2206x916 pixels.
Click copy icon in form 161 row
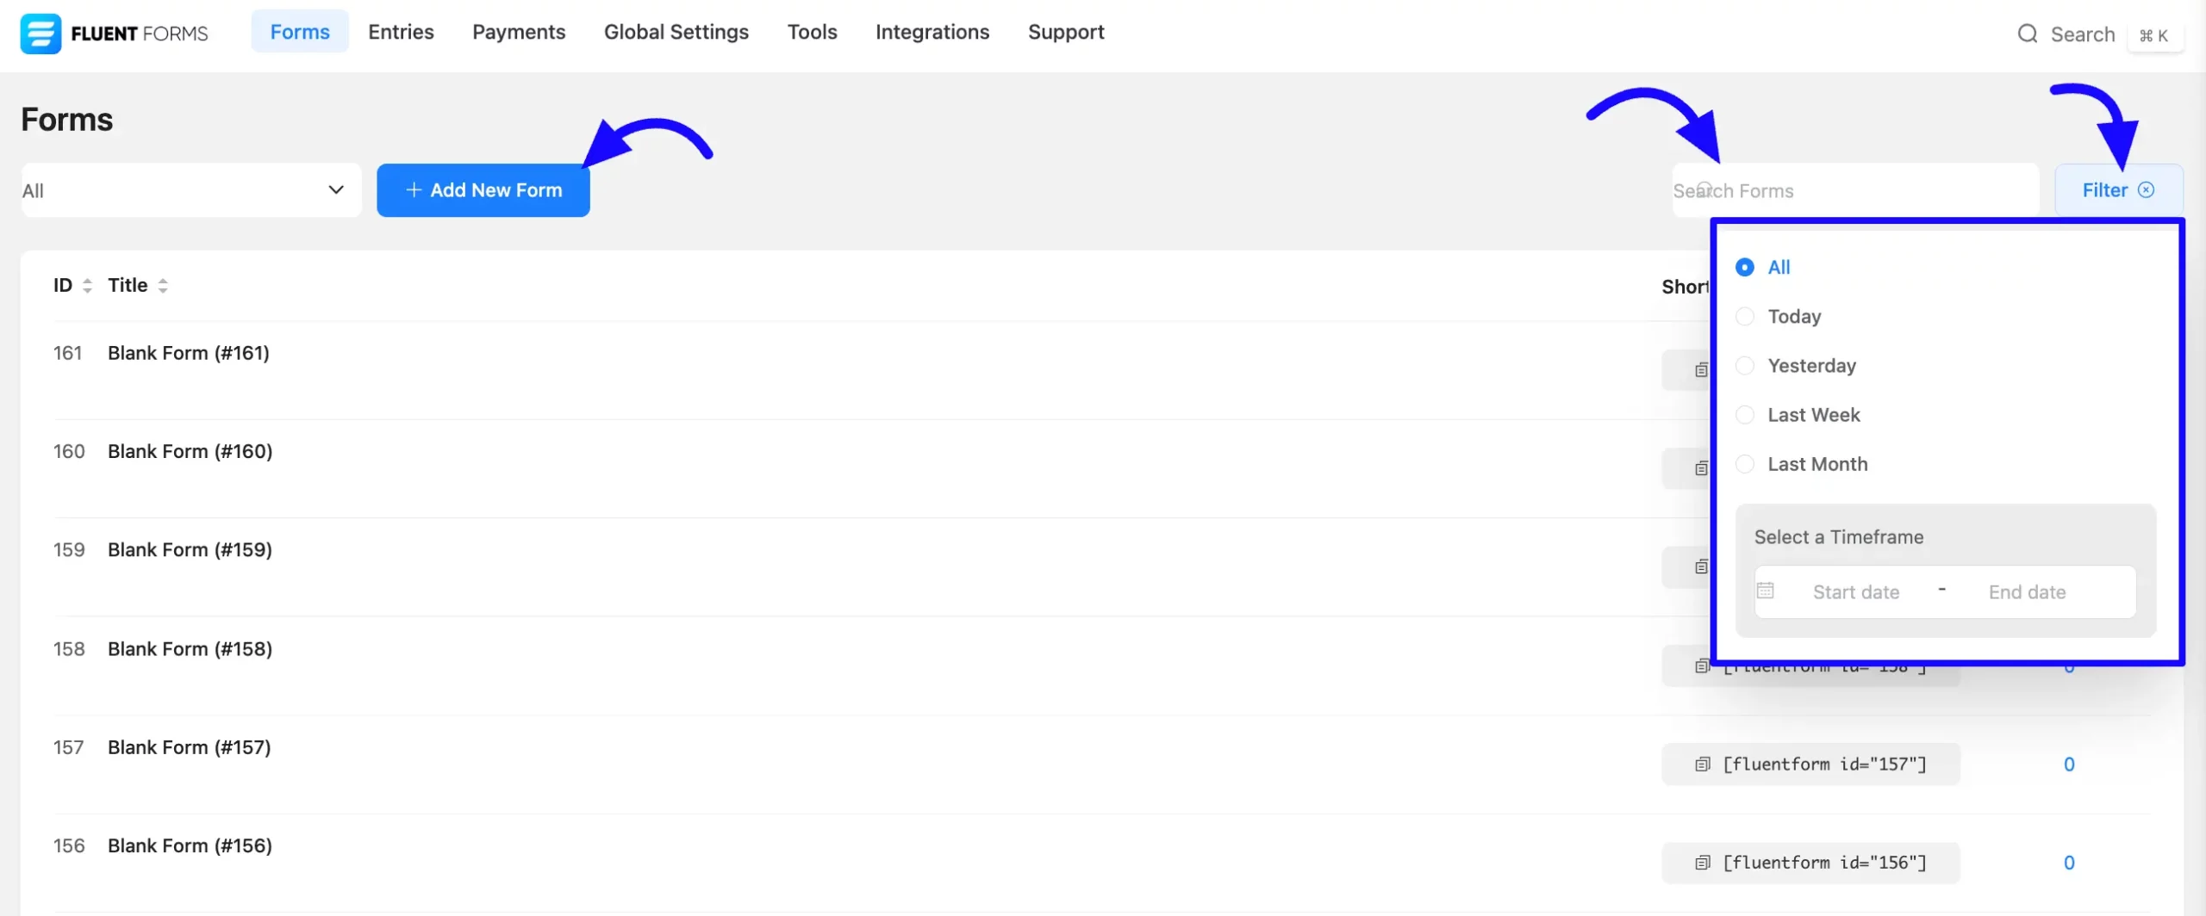[1701, 370]
